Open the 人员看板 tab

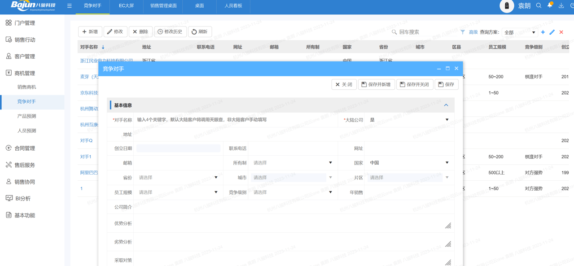[x=233, y=6]
